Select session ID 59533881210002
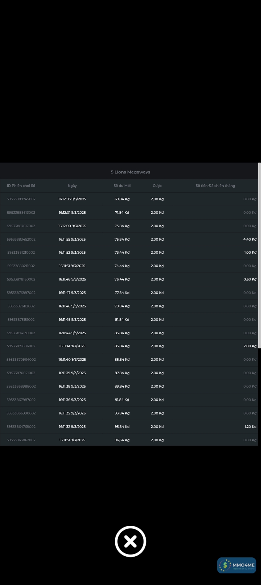 [x=21, y=253]
